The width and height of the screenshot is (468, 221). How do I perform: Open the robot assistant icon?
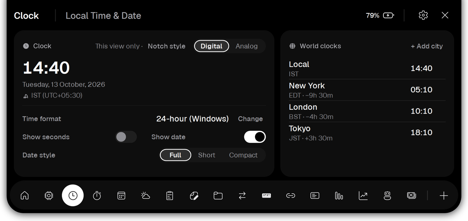coord(387,196)
